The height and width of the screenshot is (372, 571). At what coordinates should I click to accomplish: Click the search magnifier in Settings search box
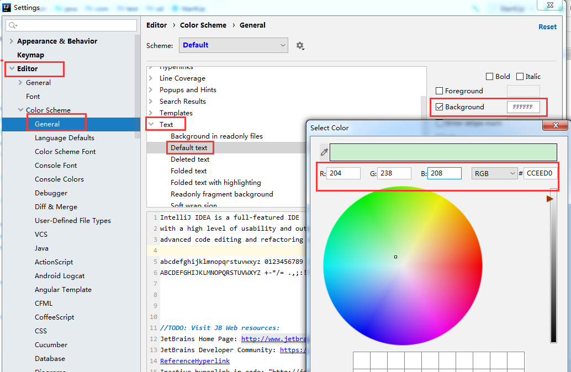coord(12,25)
